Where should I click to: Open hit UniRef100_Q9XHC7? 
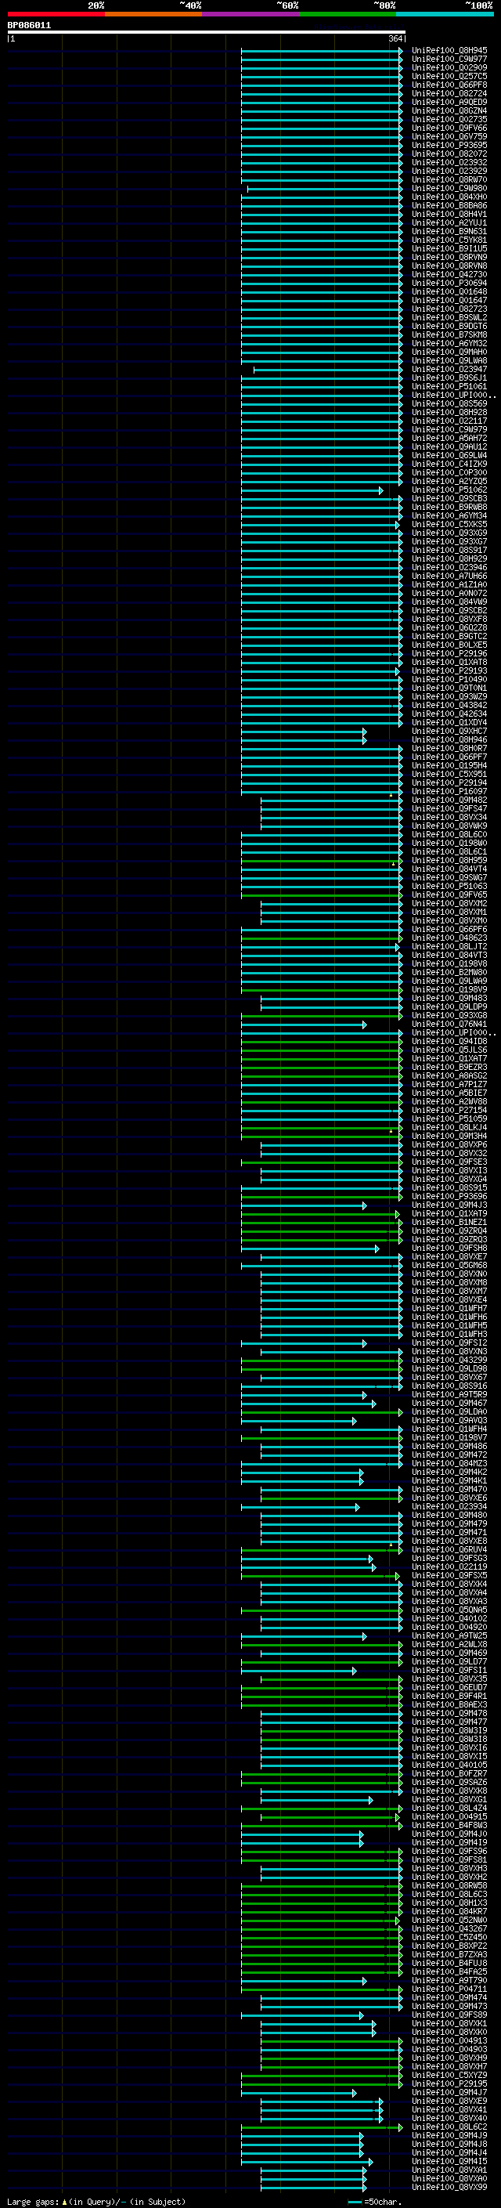click(449, 731)
